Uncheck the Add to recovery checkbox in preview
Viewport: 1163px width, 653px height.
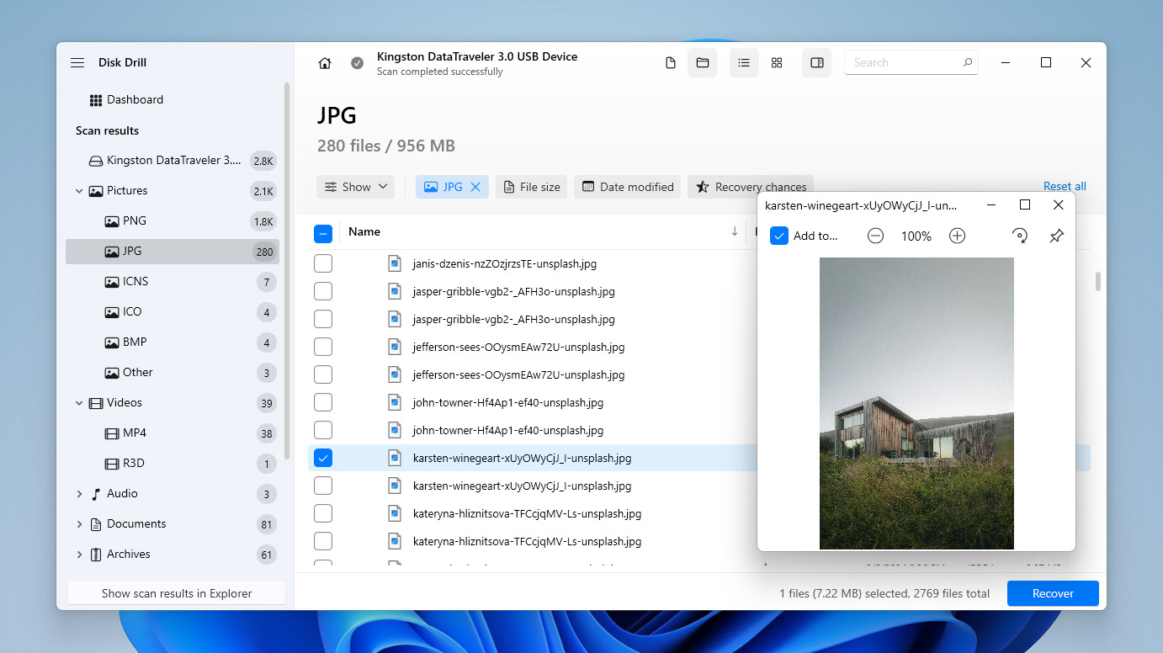779,236
